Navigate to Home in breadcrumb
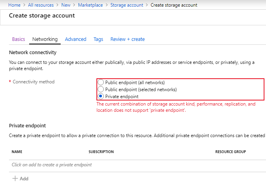The image size is (266, 185). coord(14,5)
